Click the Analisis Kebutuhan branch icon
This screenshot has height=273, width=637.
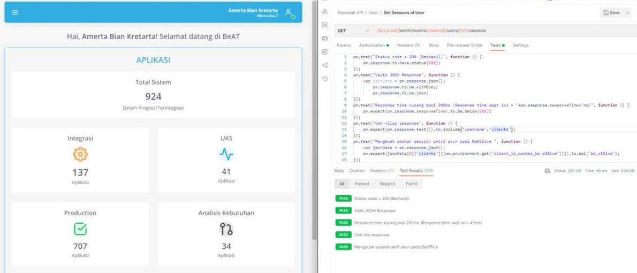pyautogui.click(x=226, y=229)
